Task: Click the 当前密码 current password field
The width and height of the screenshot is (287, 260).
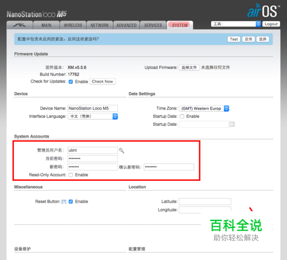Action: tap(93, 158)
